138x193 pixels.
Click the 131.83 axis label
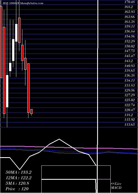point(130,85)
